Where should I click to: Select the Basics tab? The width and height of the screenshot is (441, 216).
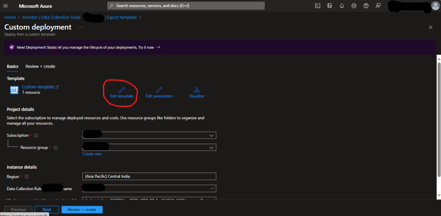point(12,66)
